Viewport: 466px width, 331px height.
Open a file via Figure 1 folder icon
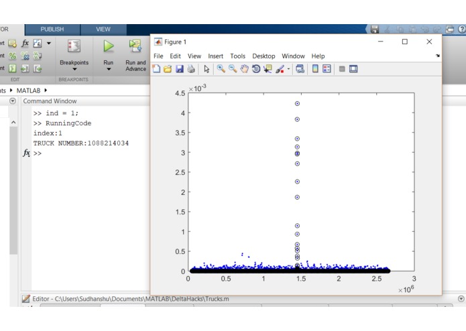168,69
